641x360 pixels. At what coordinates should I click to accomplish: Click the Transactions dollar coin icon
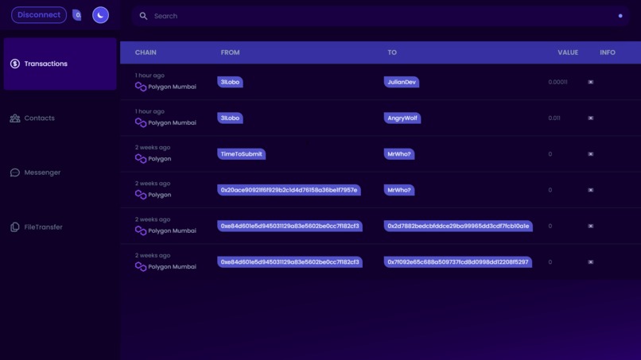(15, 64)
